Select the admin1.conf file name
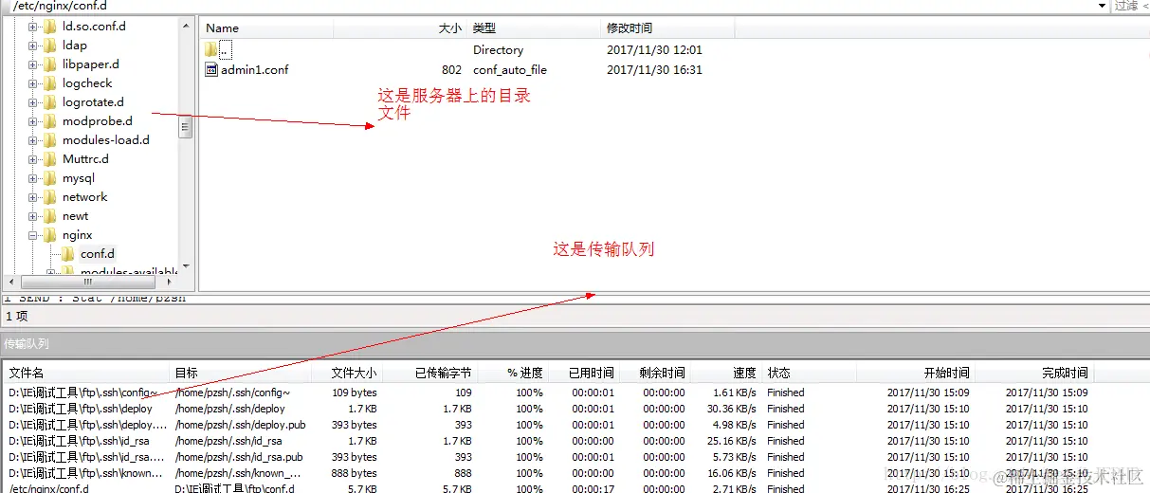The image size is (1150, 493). pos(255,69)
